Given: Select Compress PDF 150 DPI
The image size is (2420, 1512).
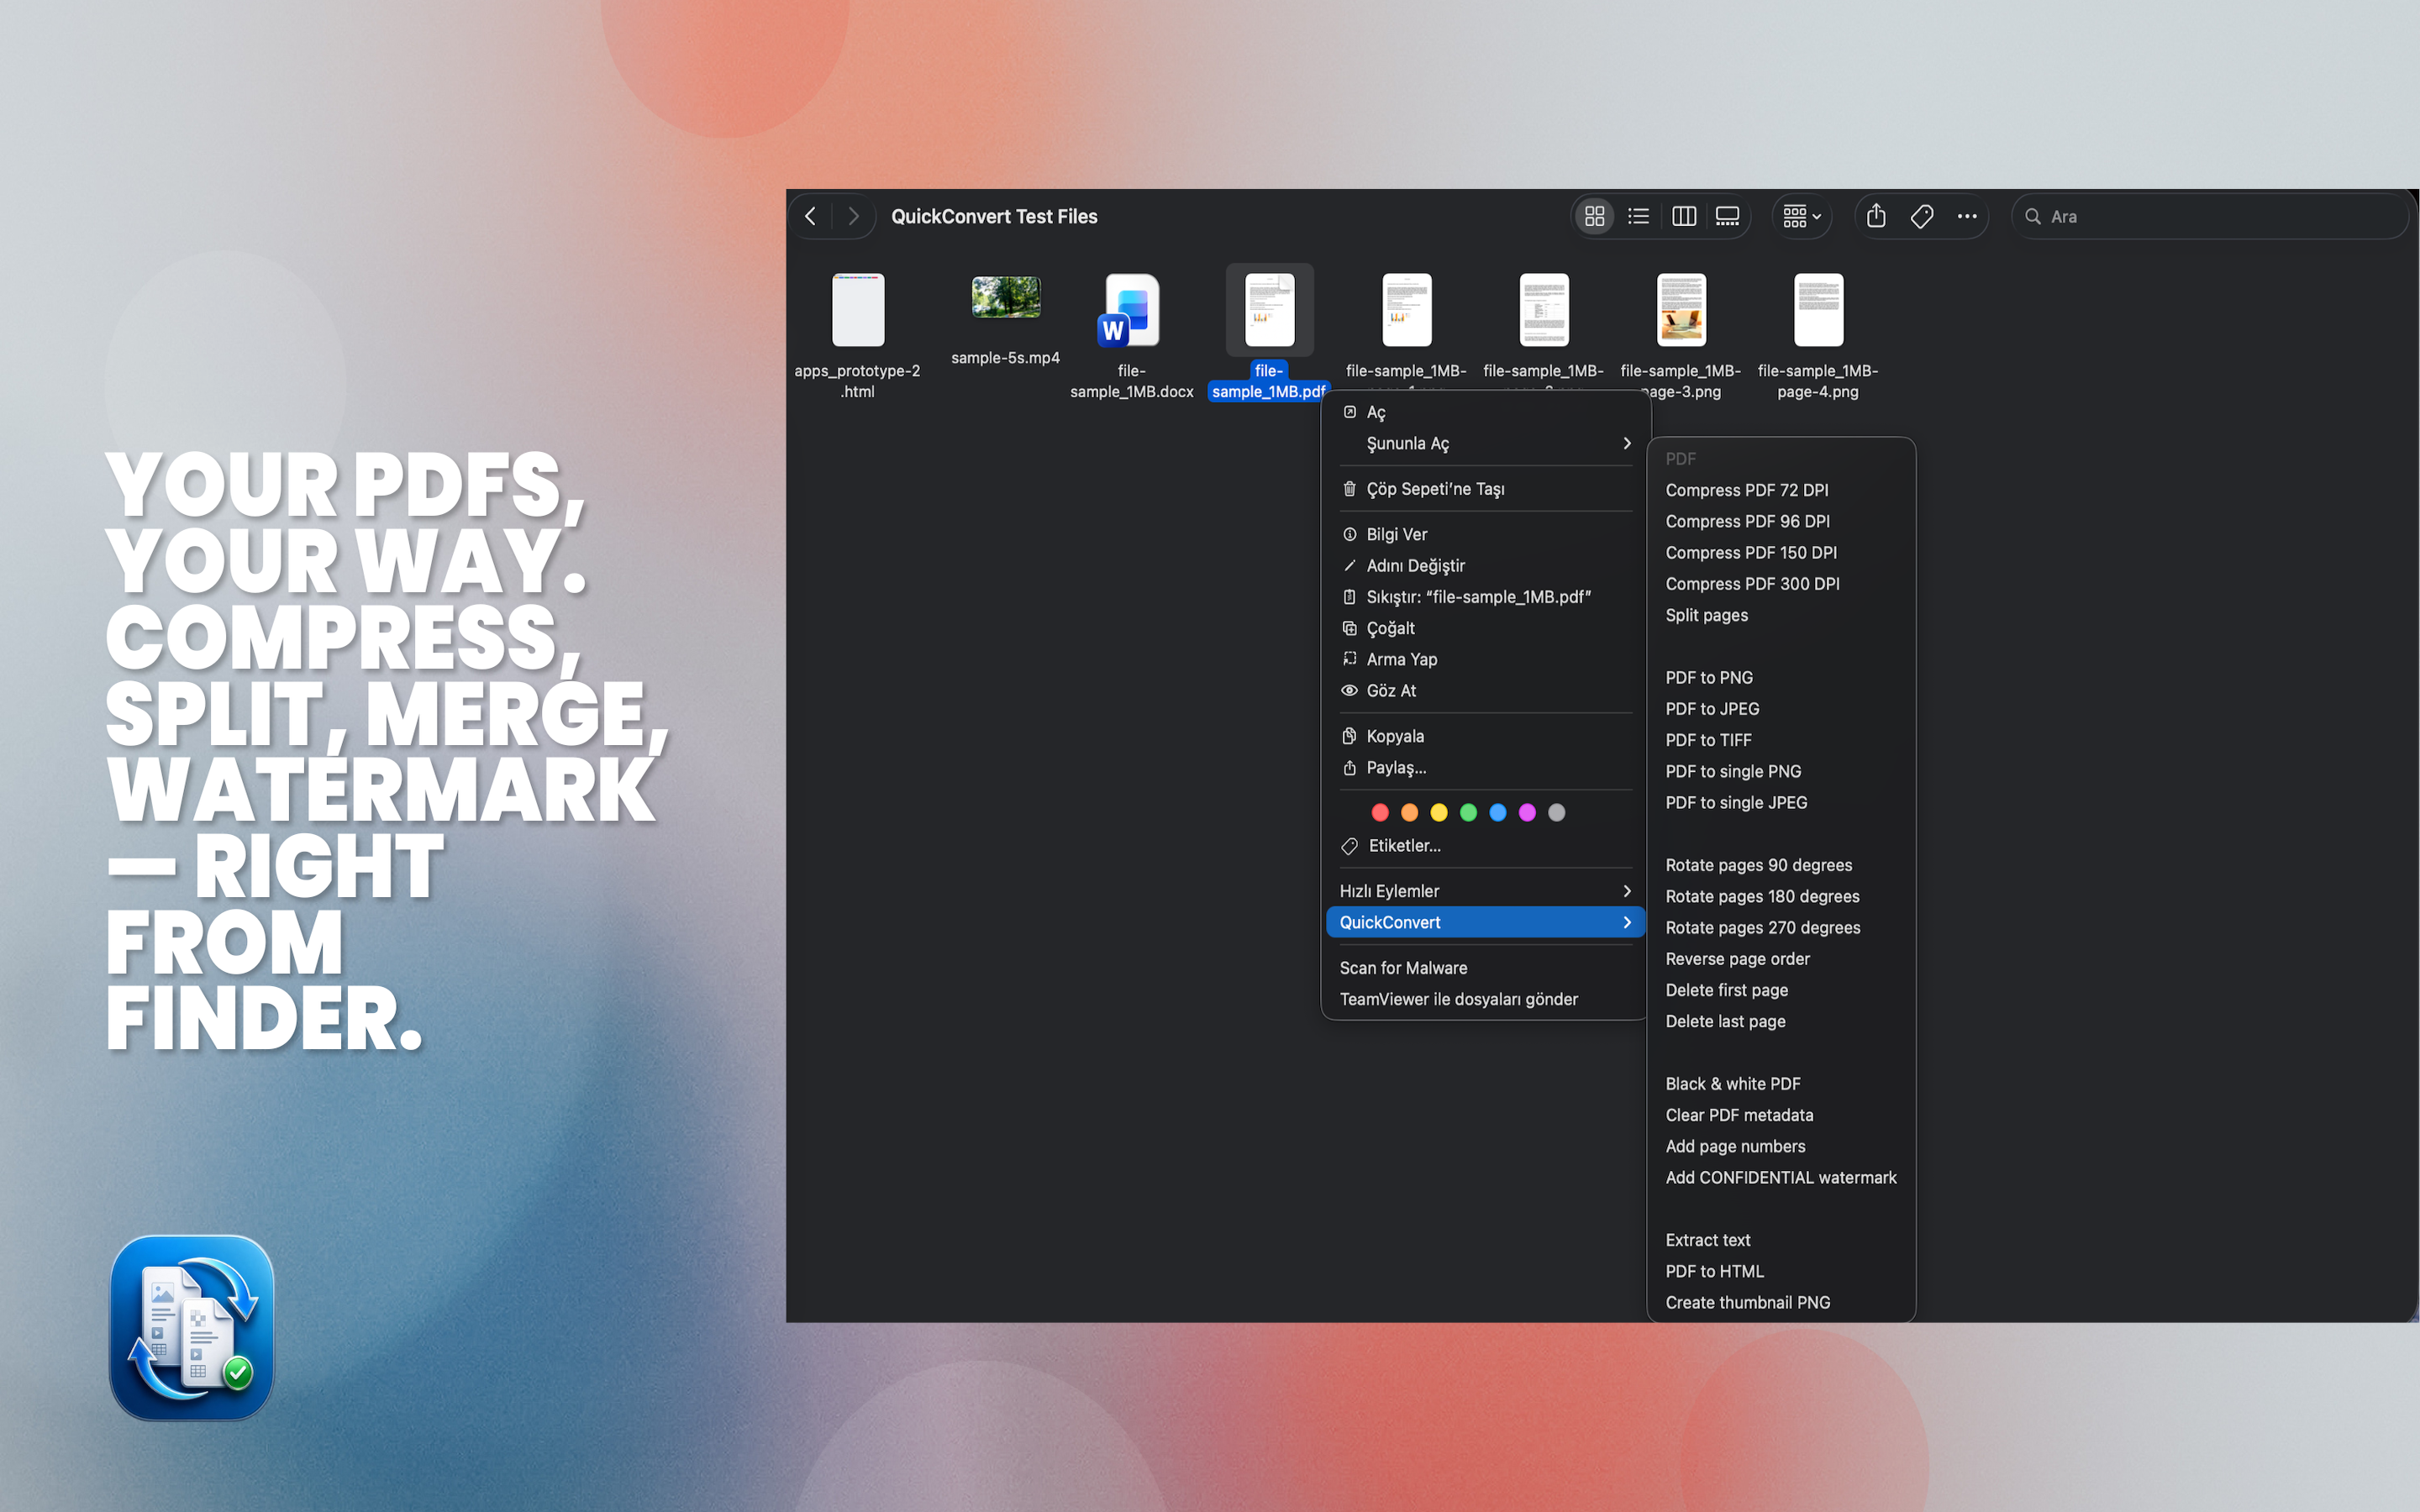Looking at the screenshot, I should tap(1781, 553).
